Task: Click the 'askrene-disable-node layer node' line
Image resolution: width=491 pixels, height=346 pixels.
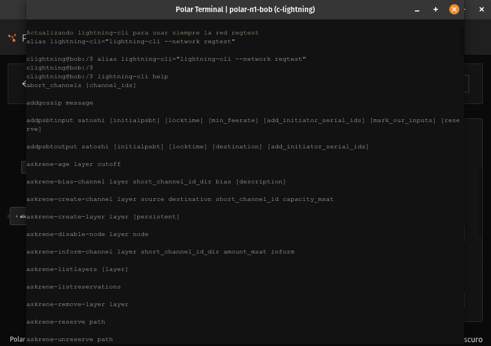Action: pyautogui.click(x=87, y=234)
